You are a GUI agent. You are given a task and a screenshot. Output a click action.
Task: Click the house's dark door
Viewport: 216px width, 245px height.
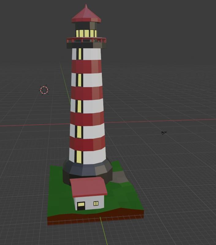click(81, 206)
